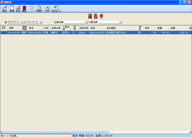
Task: Select the 2012-02-06 transfer record row
Action: coord(96,33)
